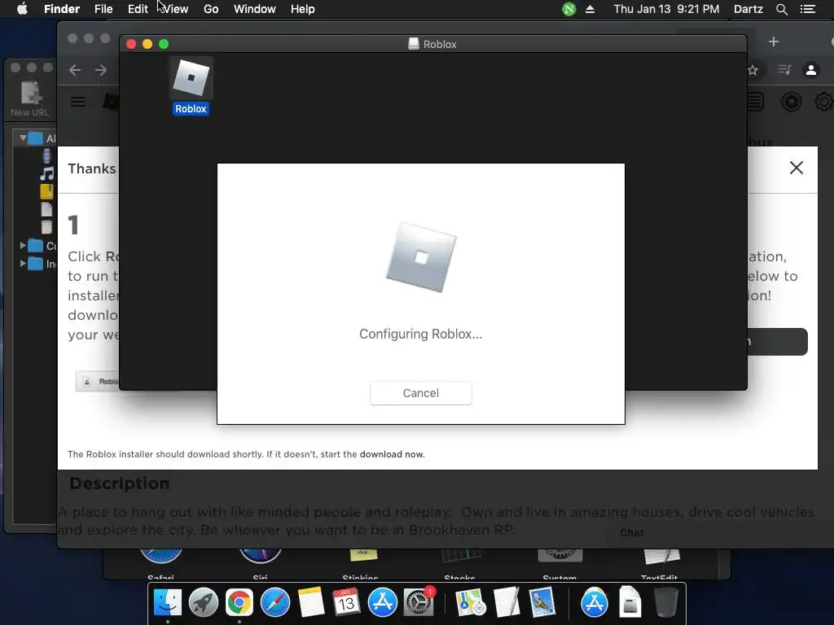
Task: Open Calendar from the Dock
Action: pyautogui.click(x=347, y=602)
